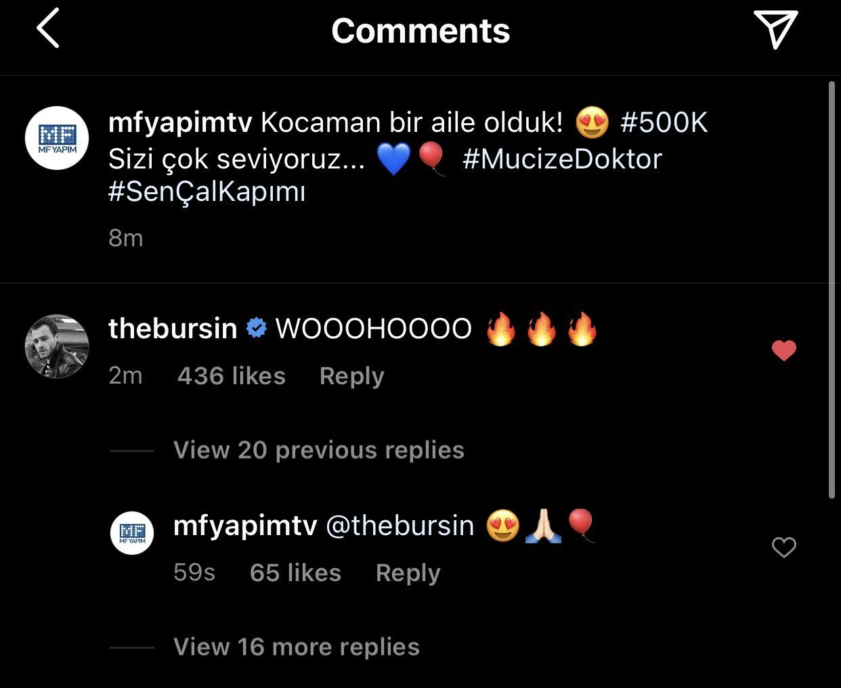841x688 pixels.
Task: Open thebursin's profile avatar
Action: coord(58,346)
